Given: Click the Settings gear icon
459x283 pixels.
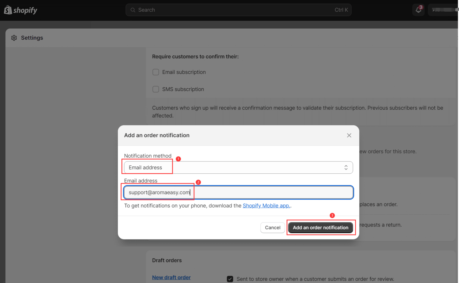Looking at the screenshot, I should tap(14, 38).
